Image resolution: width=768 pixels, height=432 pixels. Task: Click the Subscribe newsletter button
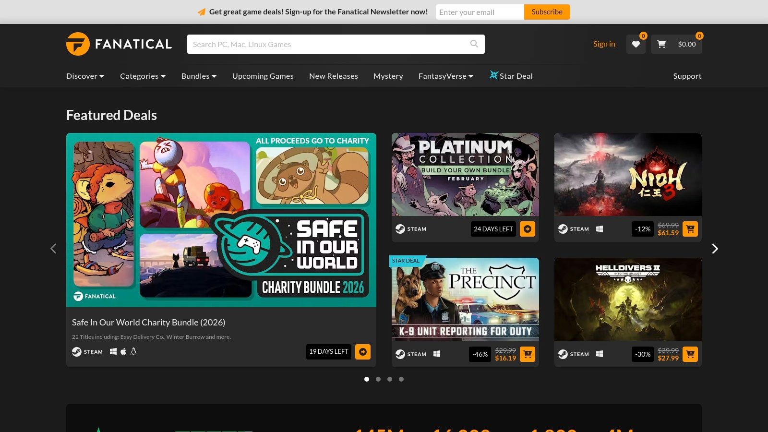(x=547, y=12)
